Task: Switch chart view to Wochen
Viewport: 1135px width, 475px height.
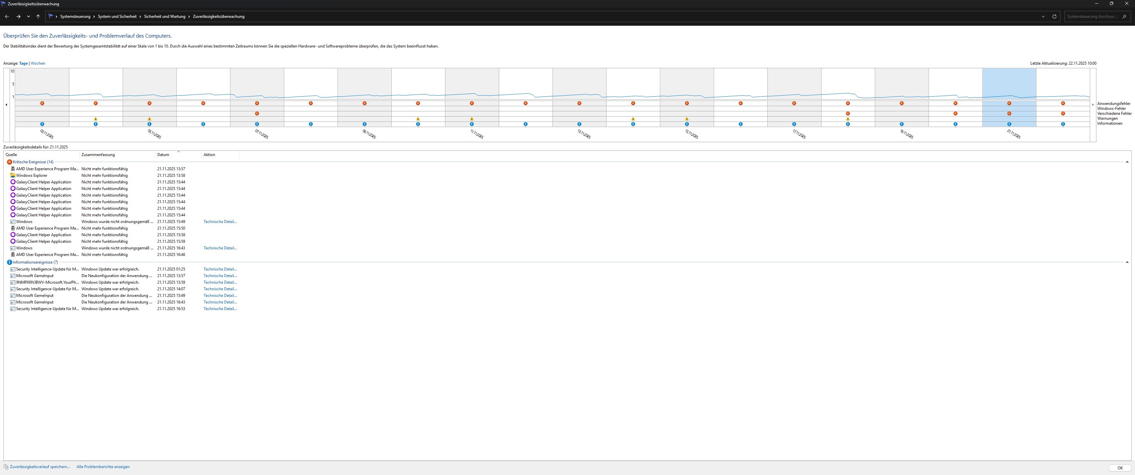Action: 38,63
